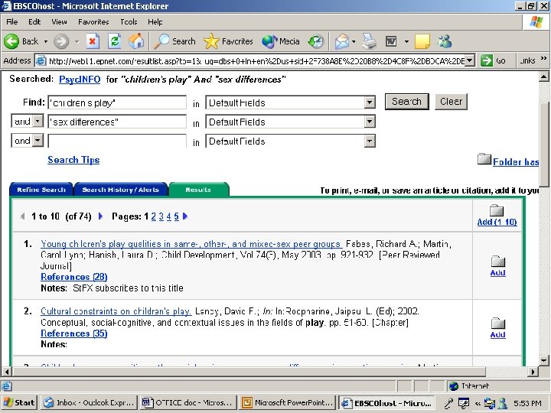Open the Help menu
The width and height of the screenshot is (551, 413).
click(155, 21)
